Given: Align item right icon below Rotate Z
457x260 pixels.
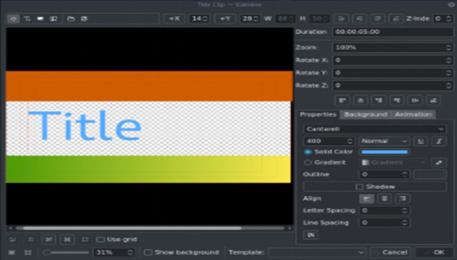Looking at the screenshot, I should point(378,100).
